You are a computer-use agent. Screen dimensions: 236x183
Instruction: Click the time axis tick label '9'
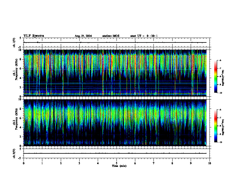pos(191,163)
